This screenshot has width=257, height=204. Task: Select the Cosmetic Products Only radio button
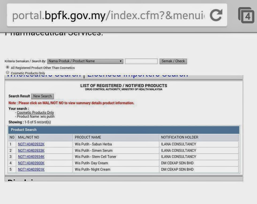[7, 72]
